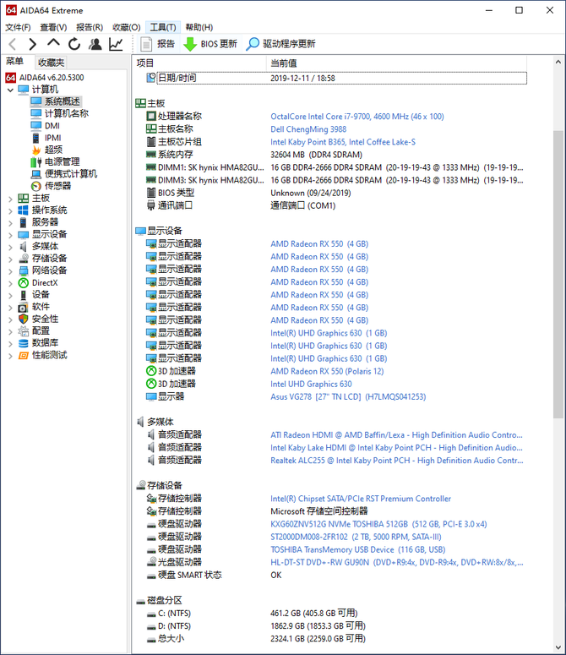Click the scrollbar up arrow

(x=558, y=62)
